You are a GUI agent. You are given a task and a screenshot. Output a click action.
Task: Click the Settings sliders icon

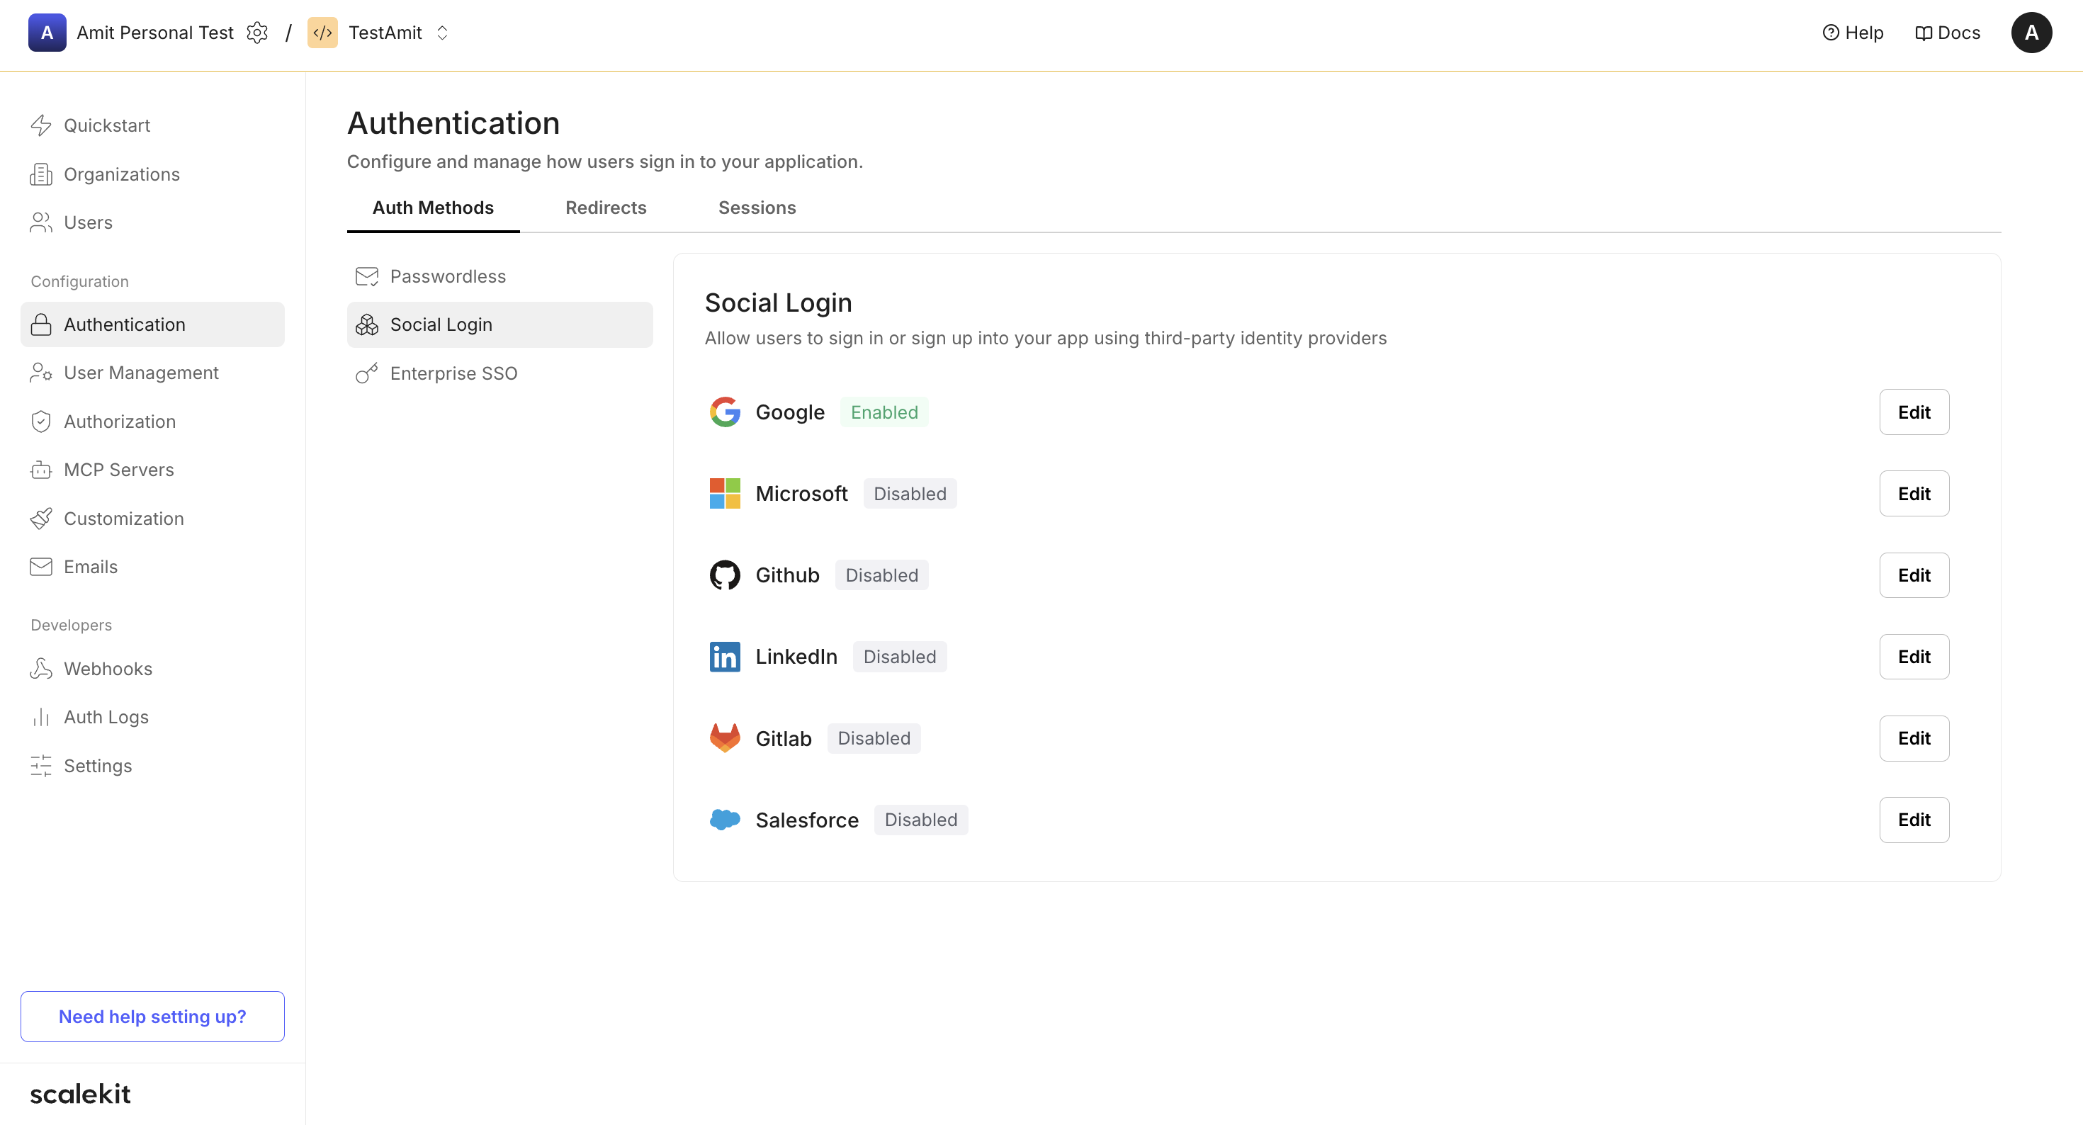(41, 766)
